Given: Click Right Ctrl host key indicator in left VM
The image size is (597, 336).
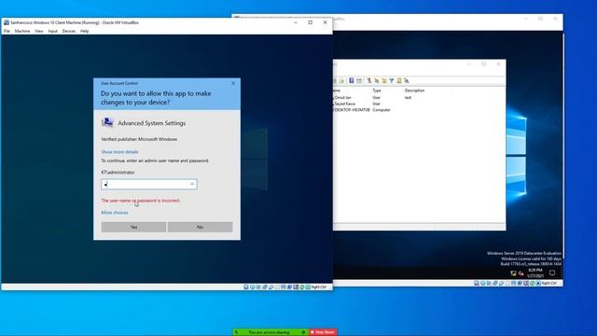Looking at the screenshot, I should point(319,287).
